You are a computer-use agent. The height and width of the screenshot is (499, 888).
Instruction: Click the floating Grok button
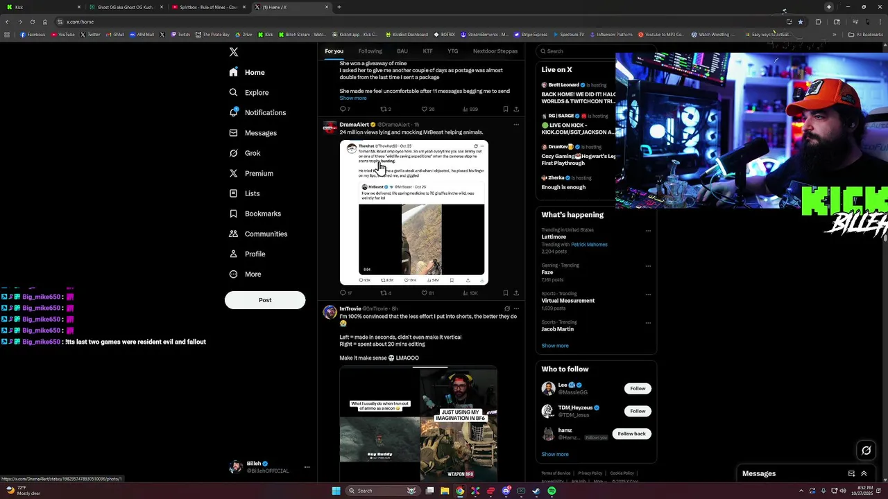coord(866,451)
